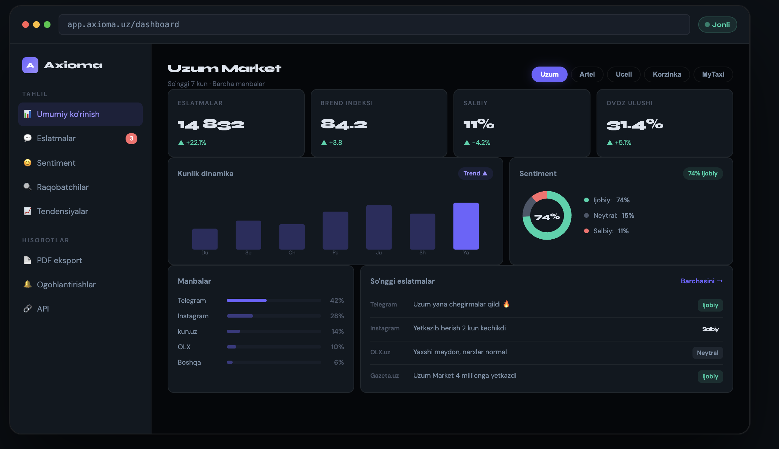Open Raqobatchilar page
This screenshot has width=779, height=449.
point(80,187)
